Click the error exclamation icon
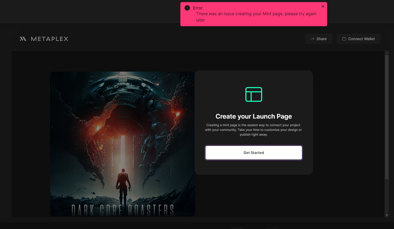394x229 pixels. [187, 8]
